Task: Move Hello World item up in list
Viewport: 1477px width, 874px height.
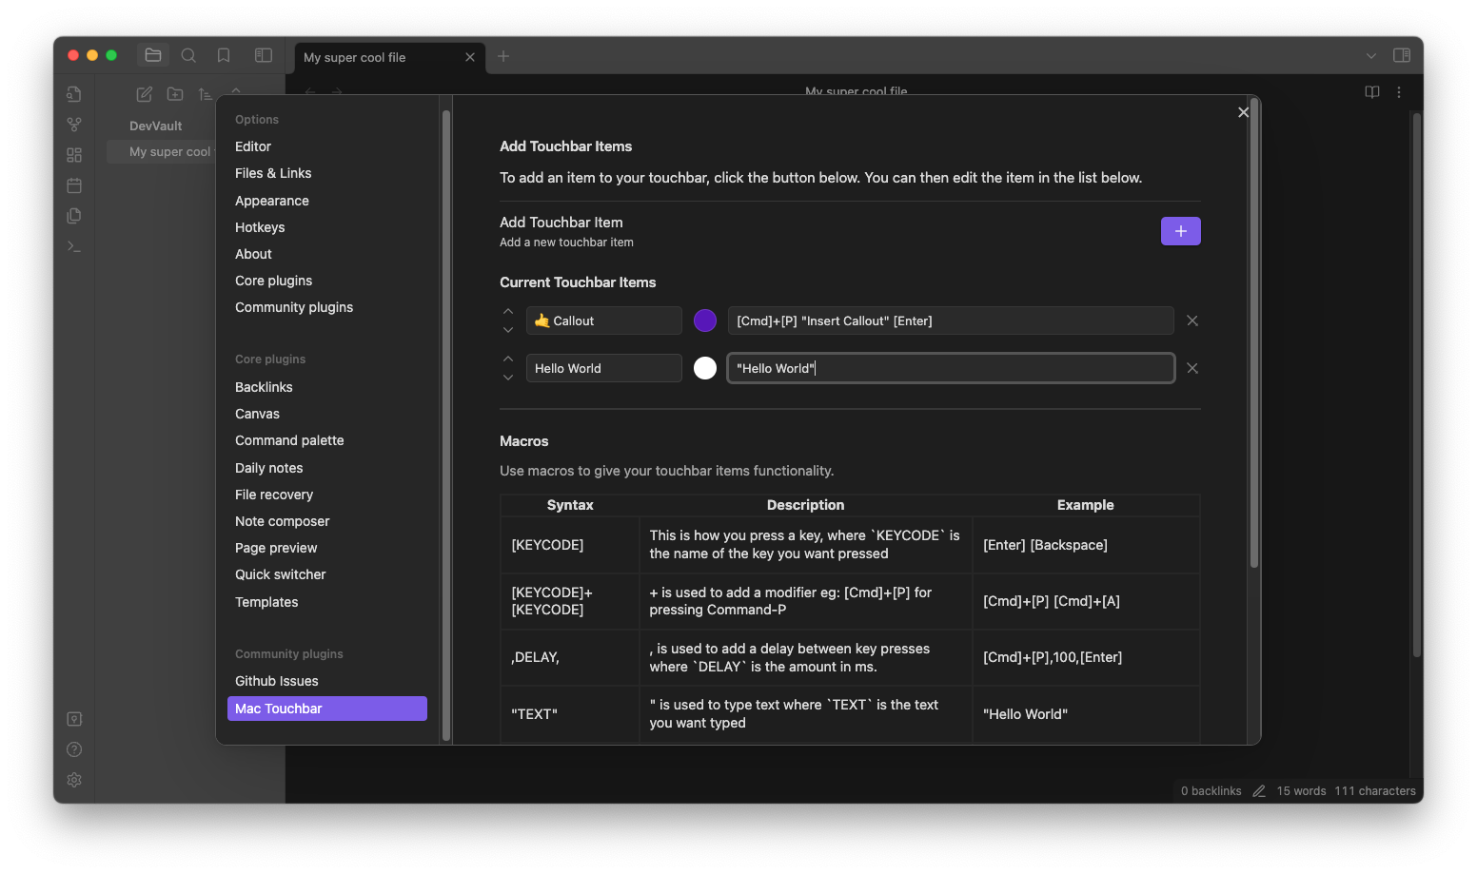Action: point(507,359)
